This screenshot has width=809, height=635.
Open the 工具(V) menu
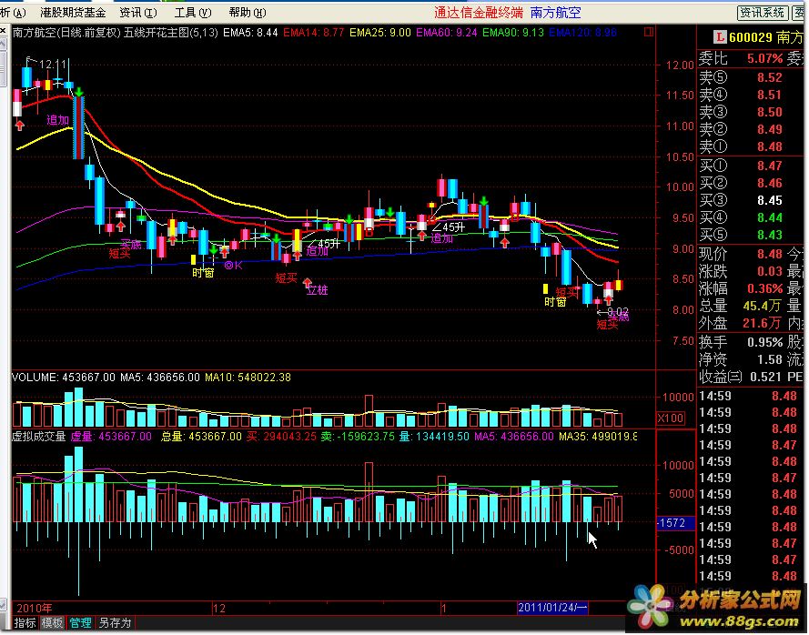192,13
